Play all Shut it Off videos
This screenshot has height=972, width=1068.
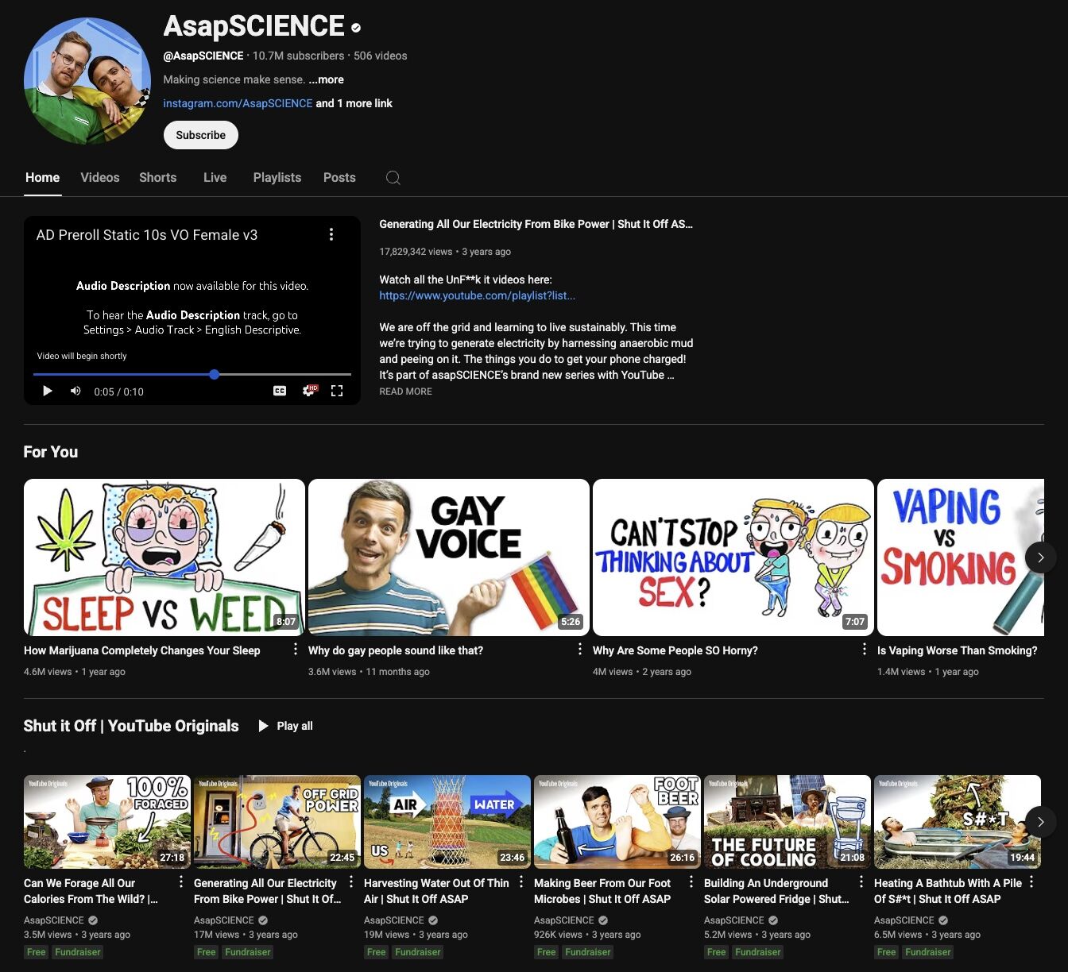tap(286, 726)
